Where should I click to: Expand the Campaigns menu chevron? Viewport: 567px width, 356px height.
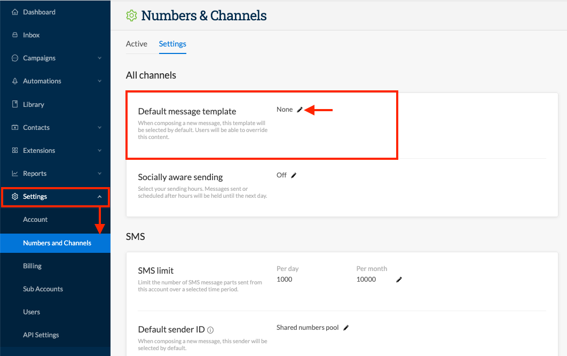pyautogui.click(x=99, y=58)
